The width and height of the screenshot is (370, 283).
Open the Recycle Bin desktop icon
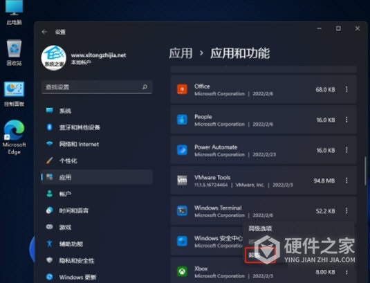pos(14,53)
